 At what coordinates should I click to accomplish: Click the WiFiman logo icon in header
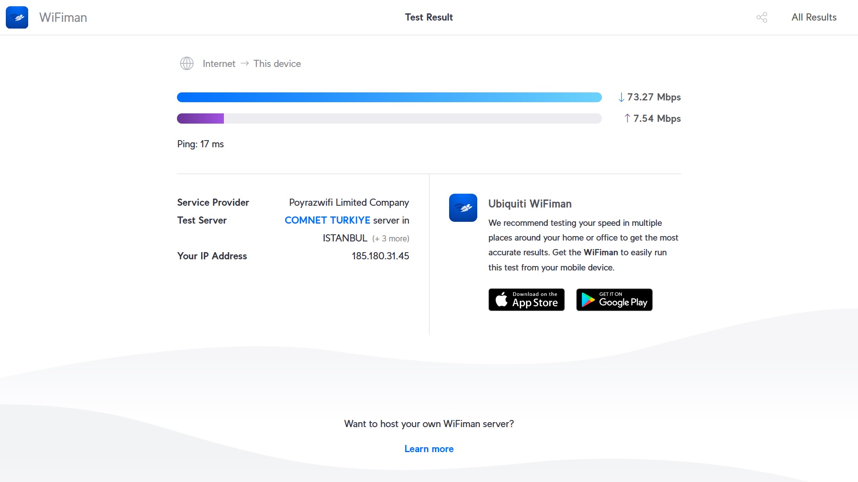[17, 17]
